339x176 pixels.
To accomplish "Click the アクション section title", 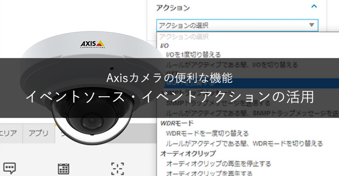I will 173,8.
